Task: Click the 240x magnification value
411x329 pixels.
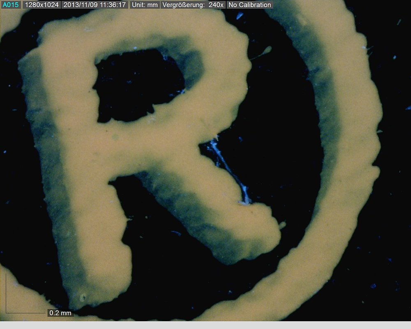Action: [x=216, y=5]
